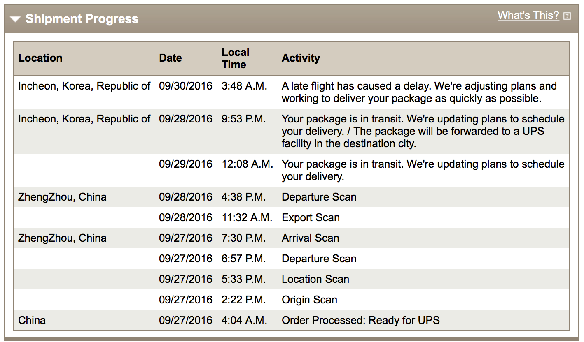Click the 9:53 P.M. Incheon location cell
Viewport: 584px width, 342px height.
click(x=84, y=119)
